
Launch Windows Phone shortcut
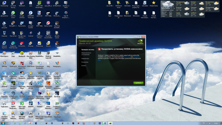[x=39, y=35]
